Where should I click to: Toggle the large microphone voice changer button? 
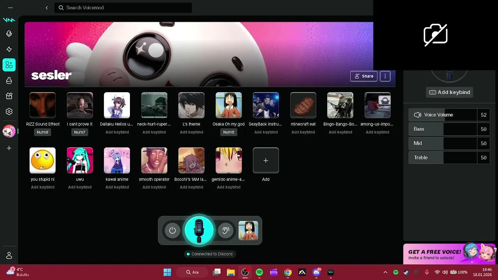[x=199, y=230]
